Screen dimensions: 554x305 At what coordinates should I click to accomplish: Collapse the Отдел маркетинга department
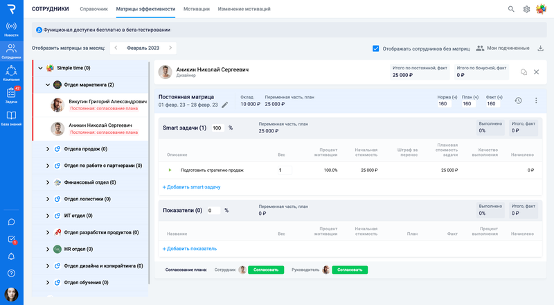(48, 85)
